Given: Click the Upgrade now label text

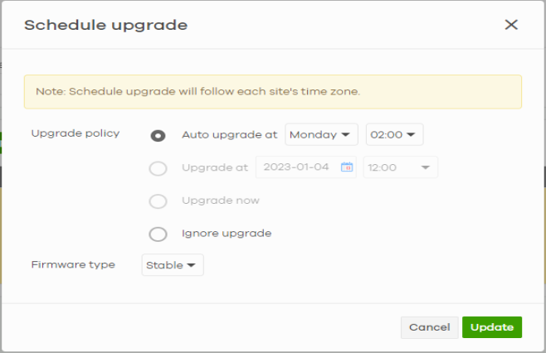Looking at the screenshot, I should [x=221, y=201].
